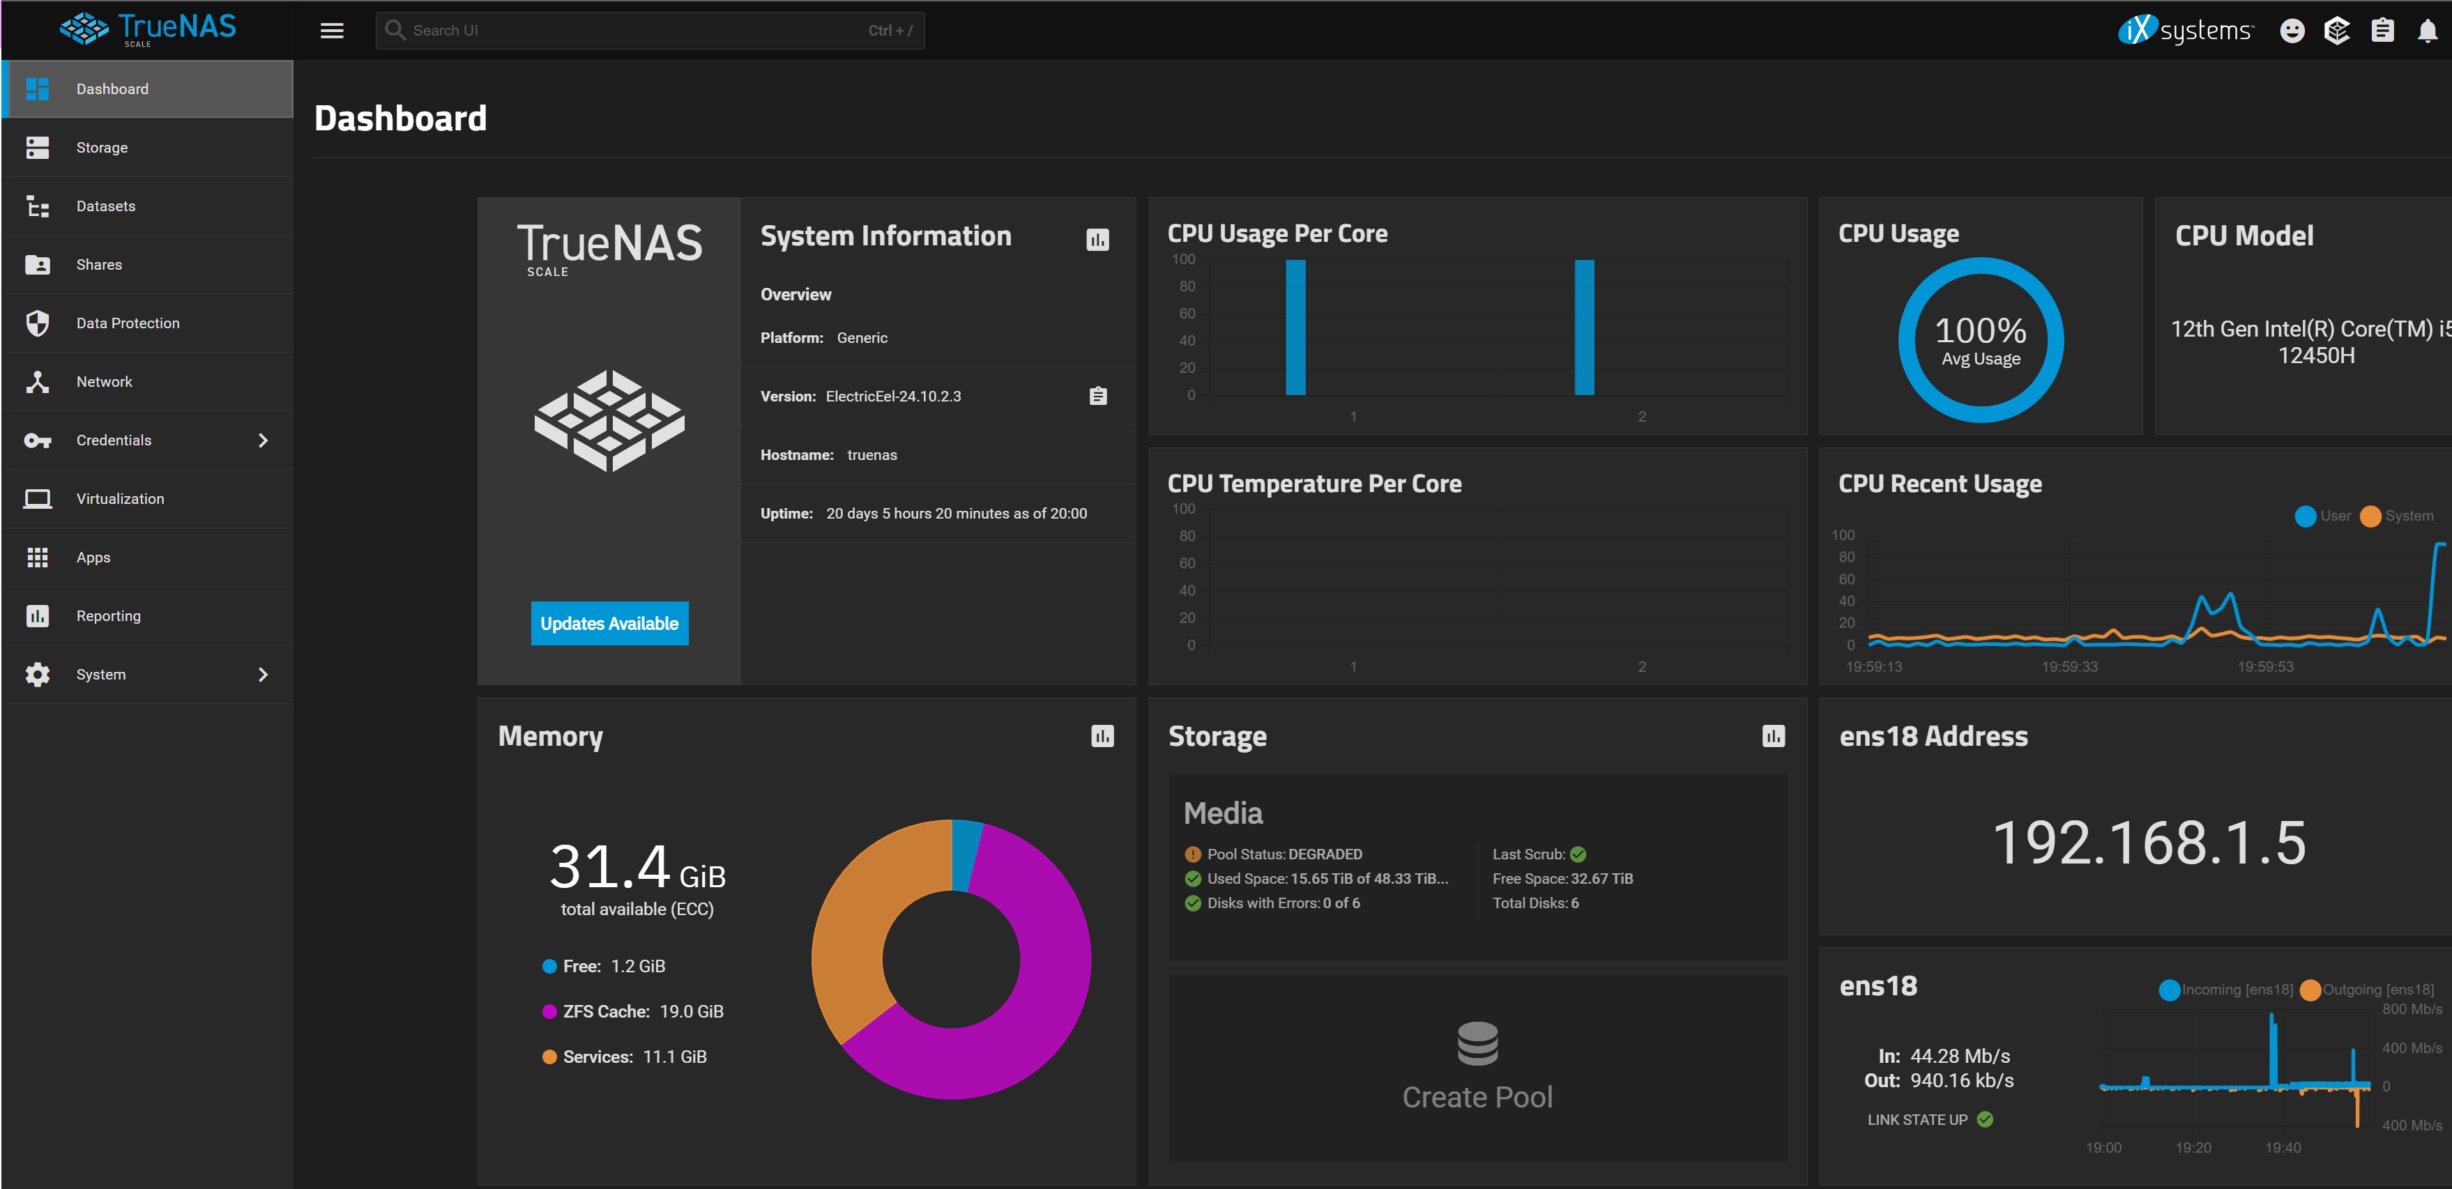The width and height of the screenshot is (2452, 1189).
Task: Open Memory reports chart icon
Action: pyautogui.click(x=1102, y=736)
